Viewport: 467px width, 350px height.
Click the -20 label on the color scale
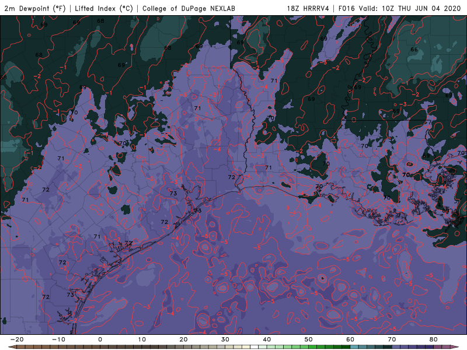pyautogui.click(x=17, y=339)
